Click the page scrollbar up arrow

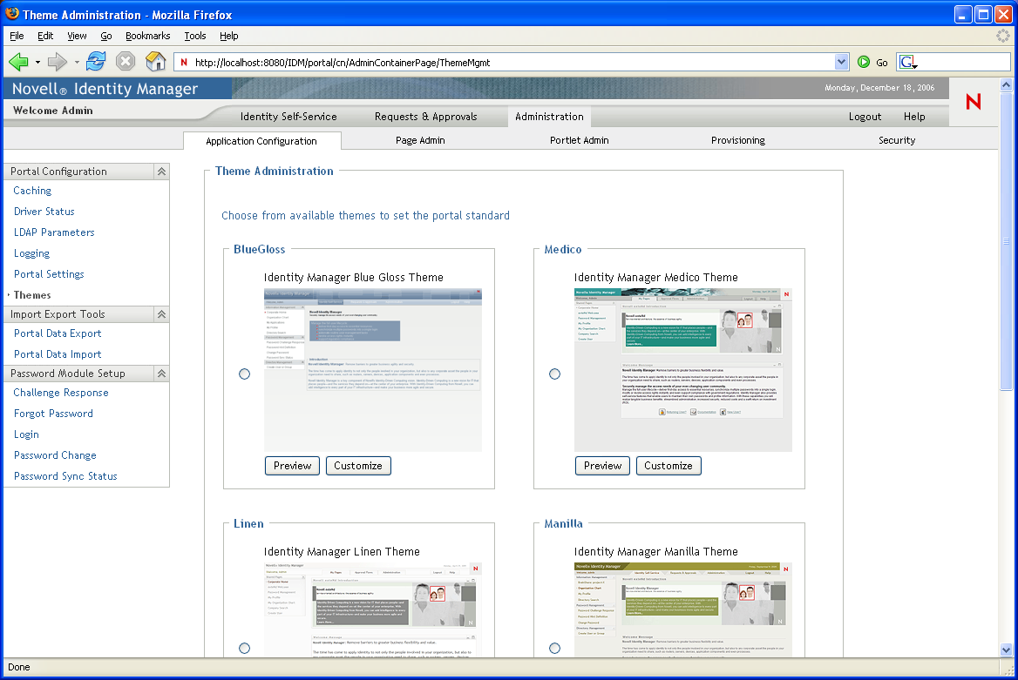pos(1007,84)
